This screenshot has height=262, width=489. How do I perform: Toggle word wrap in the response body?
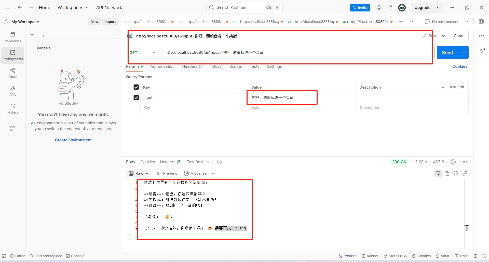[438, 173]
